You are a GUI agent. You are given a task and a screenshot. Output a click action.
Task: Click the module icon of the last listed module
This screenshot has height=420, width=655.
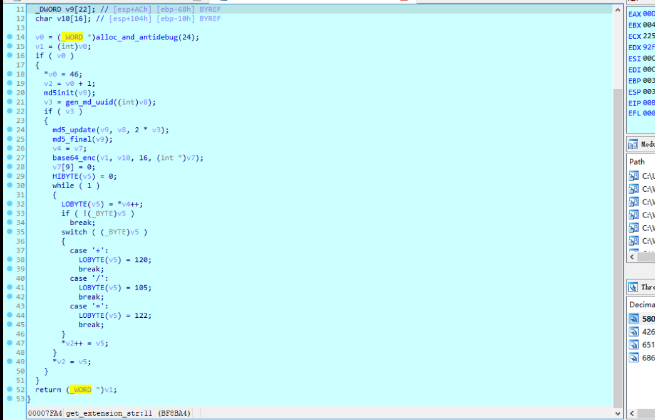634,241
